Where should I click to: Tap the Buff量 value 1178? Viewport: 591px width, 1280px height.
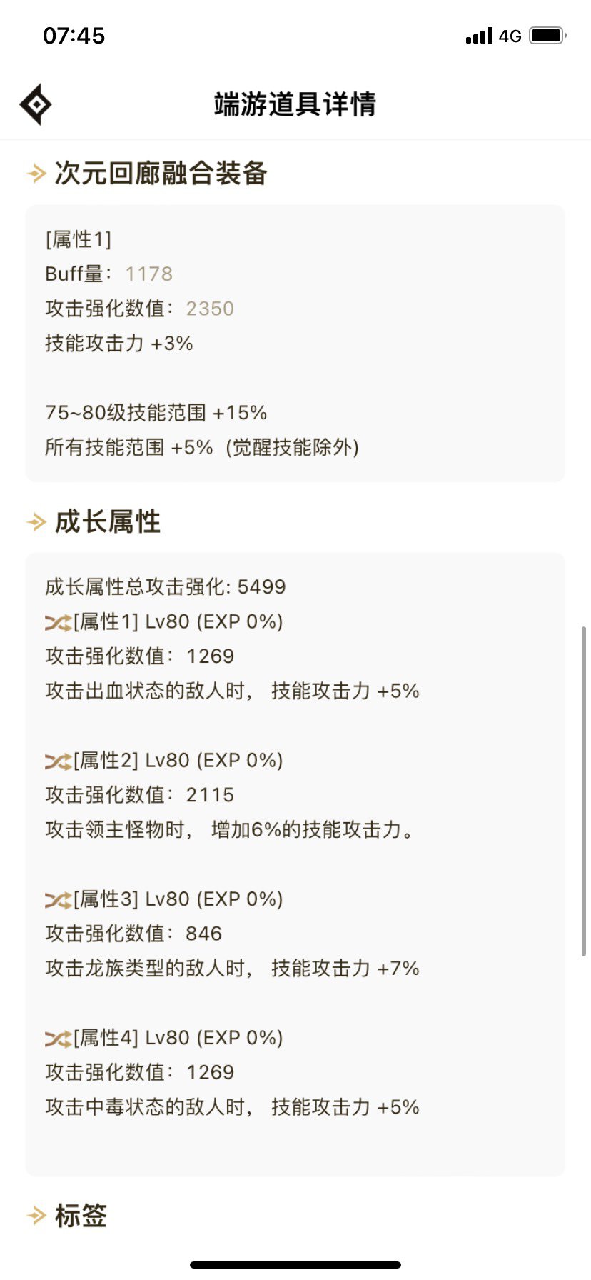tap(149, 274)
